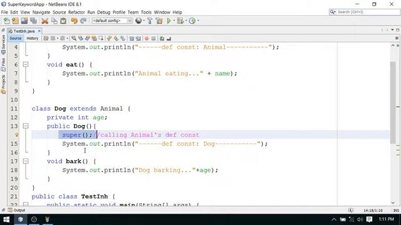
Task: Click the Find Selection magnifier icon
Action: tap(74, 39)
